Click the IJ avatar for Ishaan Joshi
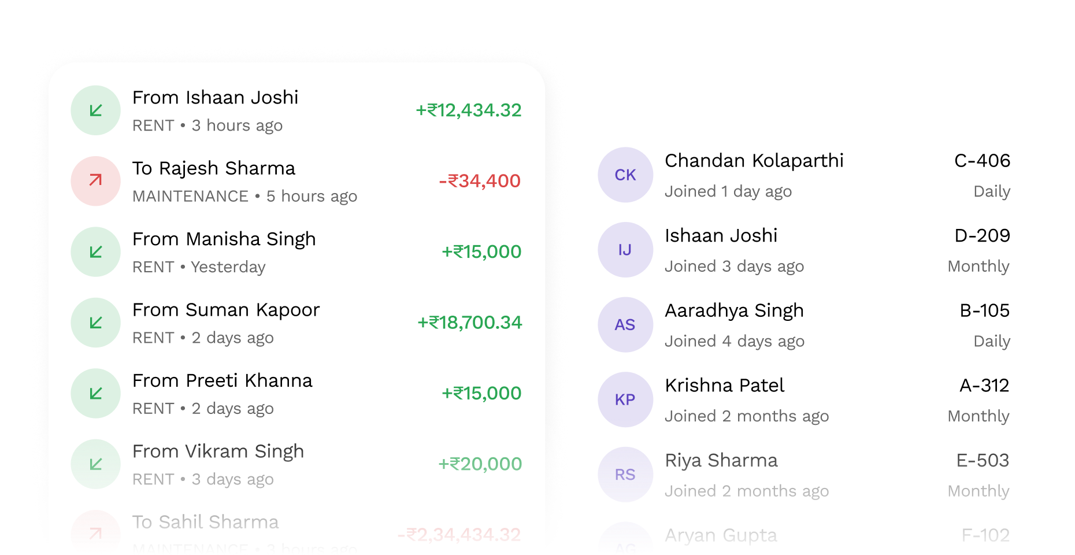Image resolution: width=1075 pixels, height=555 pixels. tap(625, 250)
